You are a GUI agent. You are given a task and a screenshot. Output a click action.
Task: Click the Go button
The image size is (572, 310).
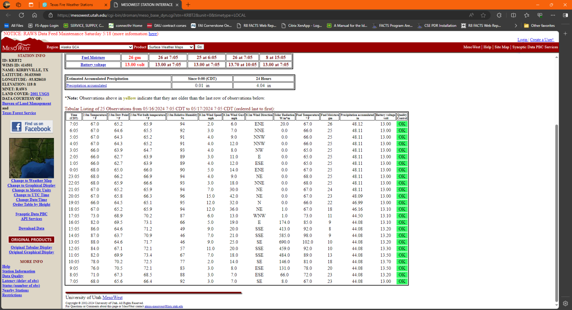[x=199, y=47]
